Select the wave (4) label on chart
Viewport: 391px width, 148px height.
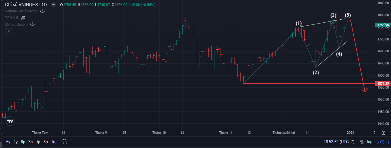coord(339,54)
